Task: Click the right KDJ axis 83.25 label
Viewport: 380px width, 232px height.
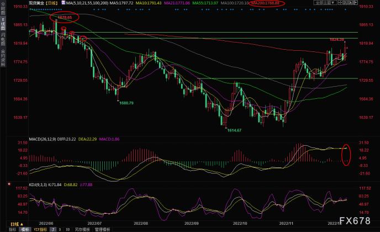Action: pos(364,196)
